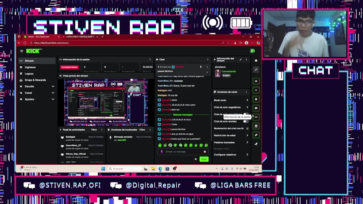
Task: Click the info circle icon in right rail
Action: tap(256, 61)
